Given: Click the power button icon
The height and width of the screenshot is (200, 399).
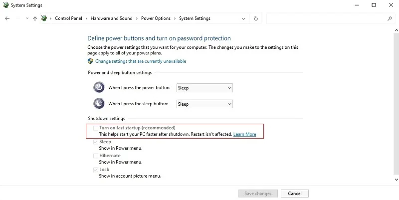Looking at the screenshot, I should tap(99, 87).
